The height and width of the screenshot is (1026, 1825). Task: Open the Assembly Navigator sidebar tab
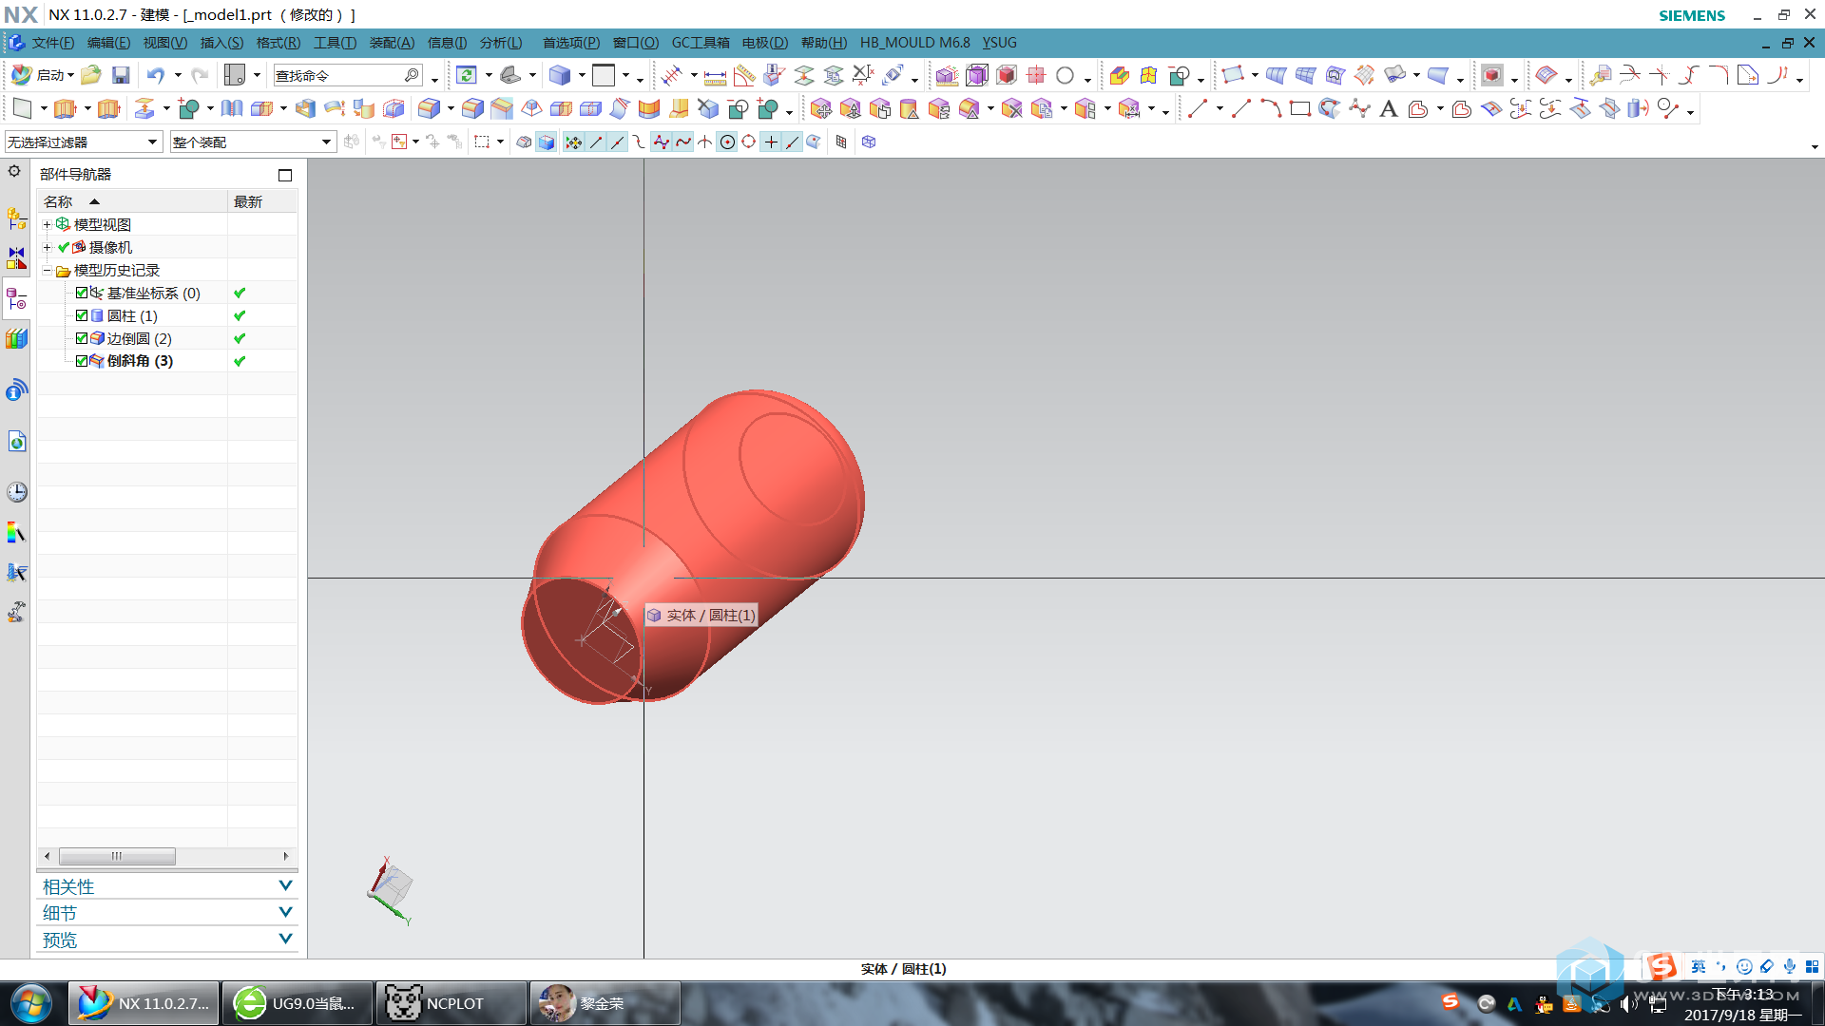(16, 218)
